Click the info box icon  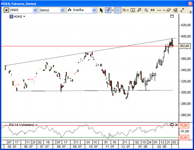tap(133, 10)
